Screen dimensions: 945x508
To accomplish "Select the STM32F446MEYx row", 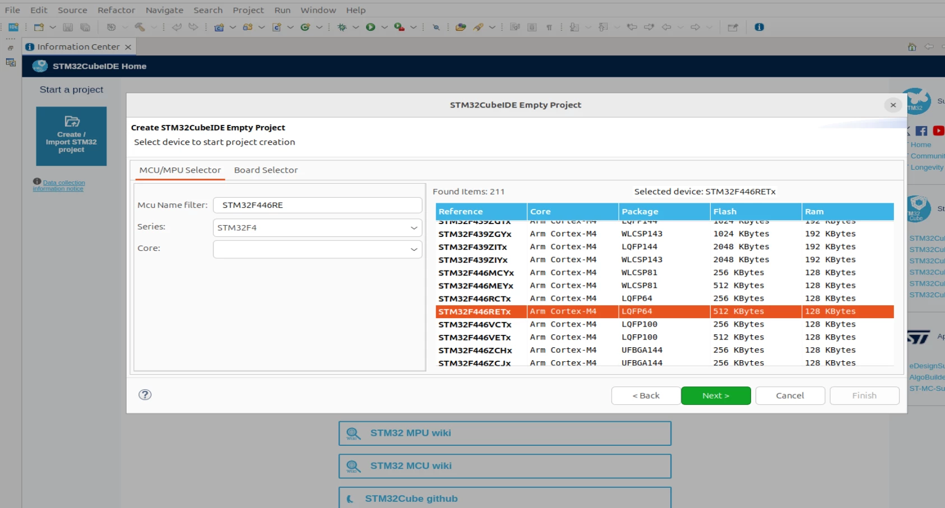I will click(x=665, y=286).
